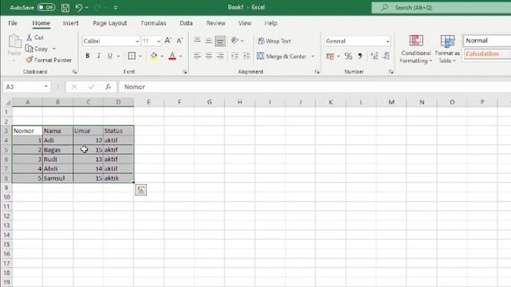Open the Help tab
Image resolution: width=511 pixels, height=287 pixels.
click(x=271, y=23)
